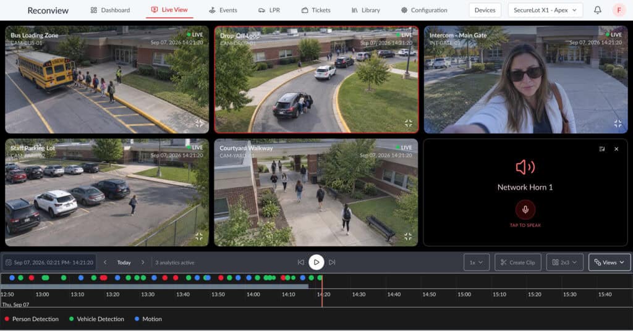Click the Thu, Sep 07 timeline date label

tap(15, 304)
